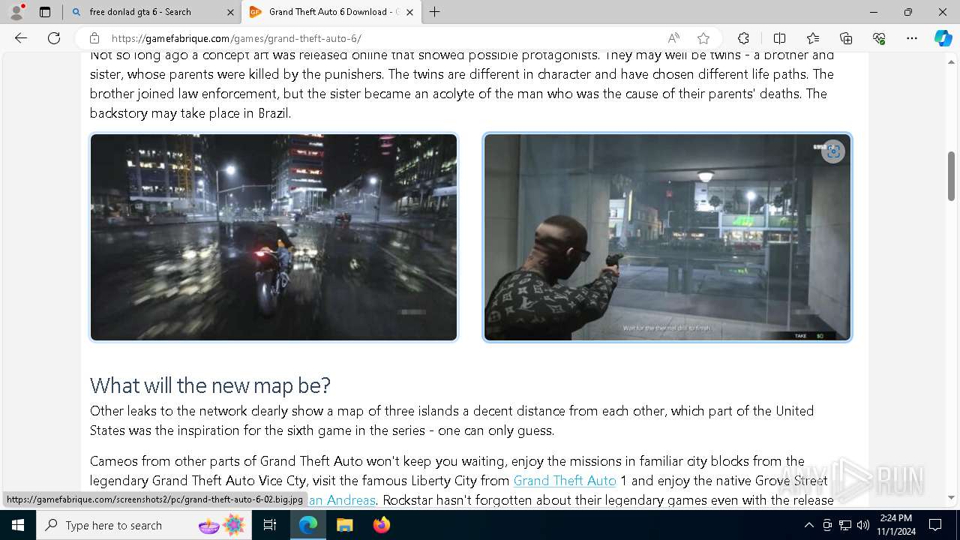This screenshot has width=960, height=540.
Task: Refresh the current page
Action: pyautogui.click(x=54, y=38)
